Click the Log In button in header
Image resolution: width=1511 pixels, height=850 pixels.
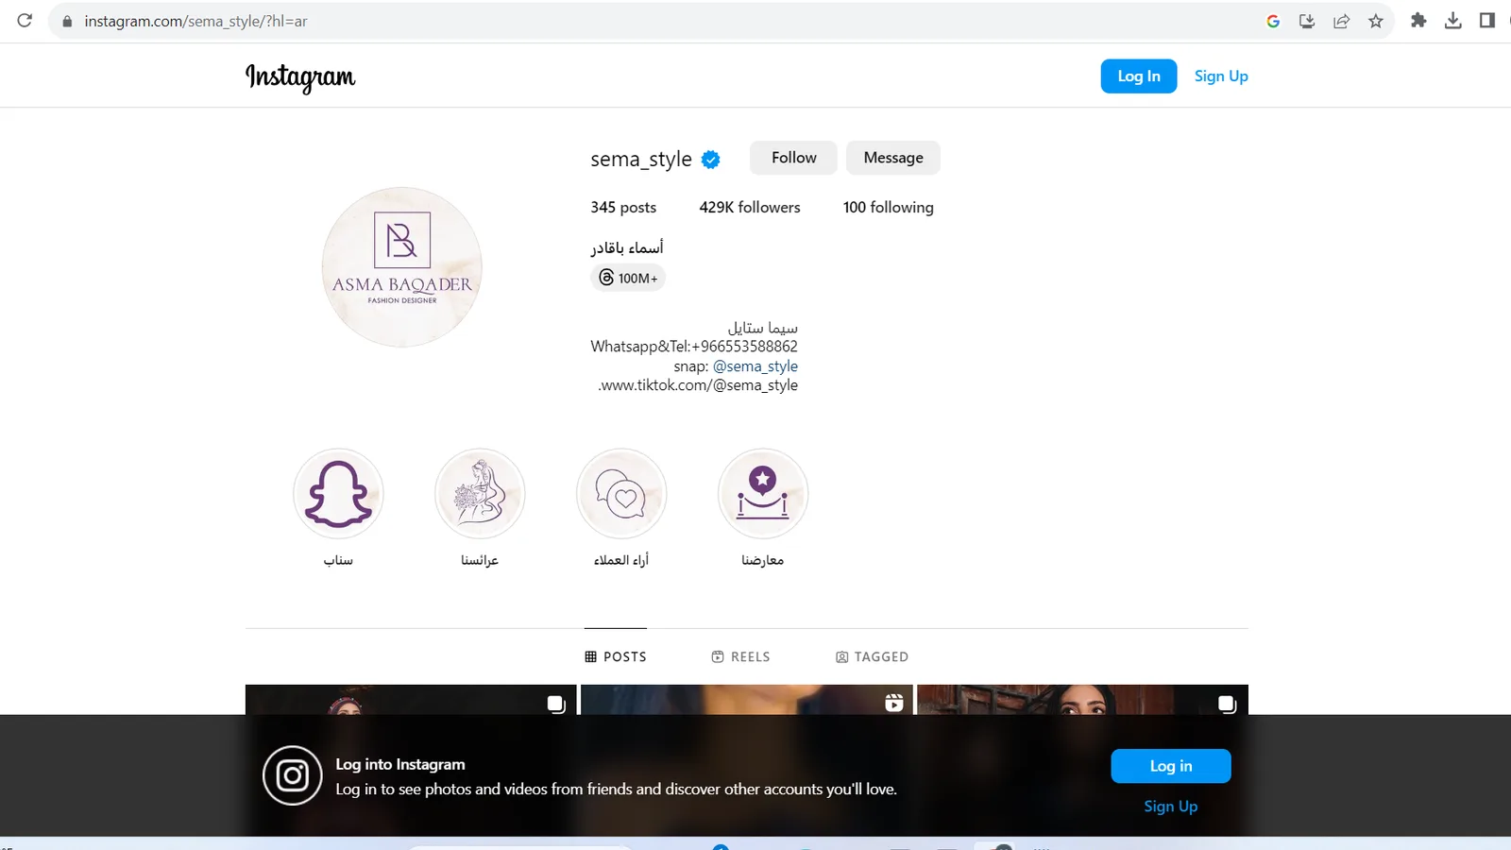(1139, 76)
